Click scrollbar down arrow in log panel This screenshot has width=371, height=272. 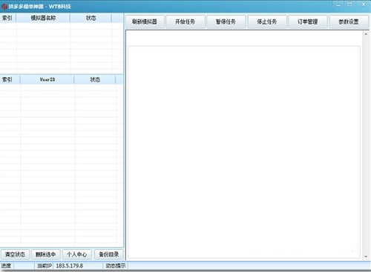[x=366, y=256]
